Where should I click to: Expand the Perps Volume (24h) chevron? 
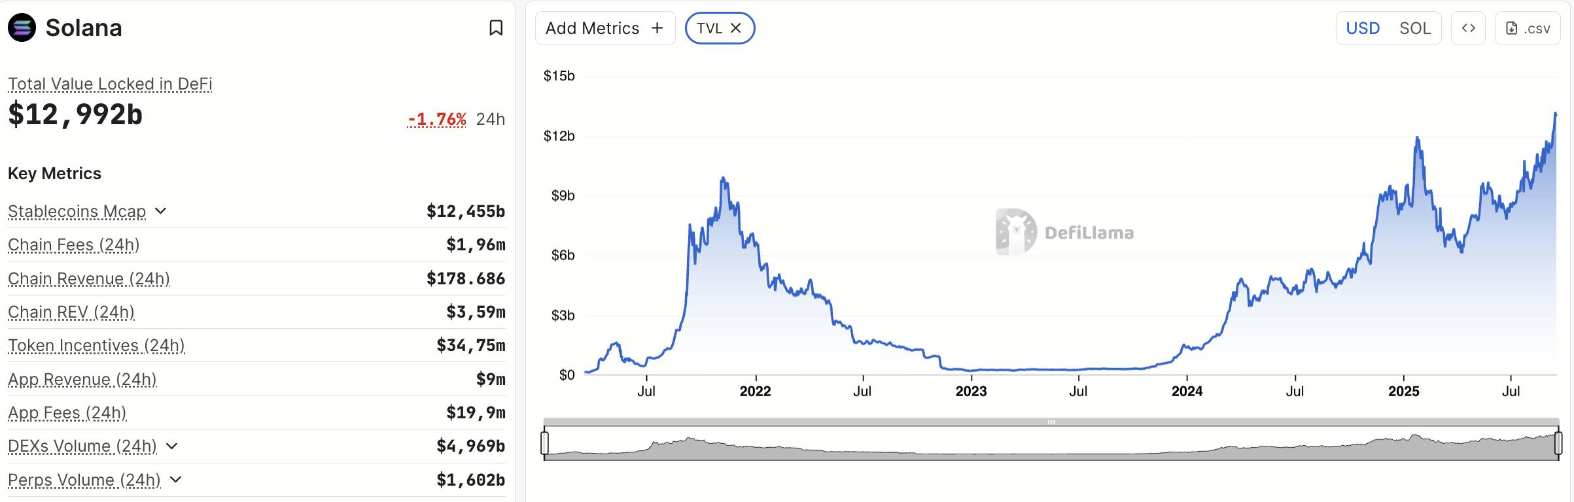point(175,480)
